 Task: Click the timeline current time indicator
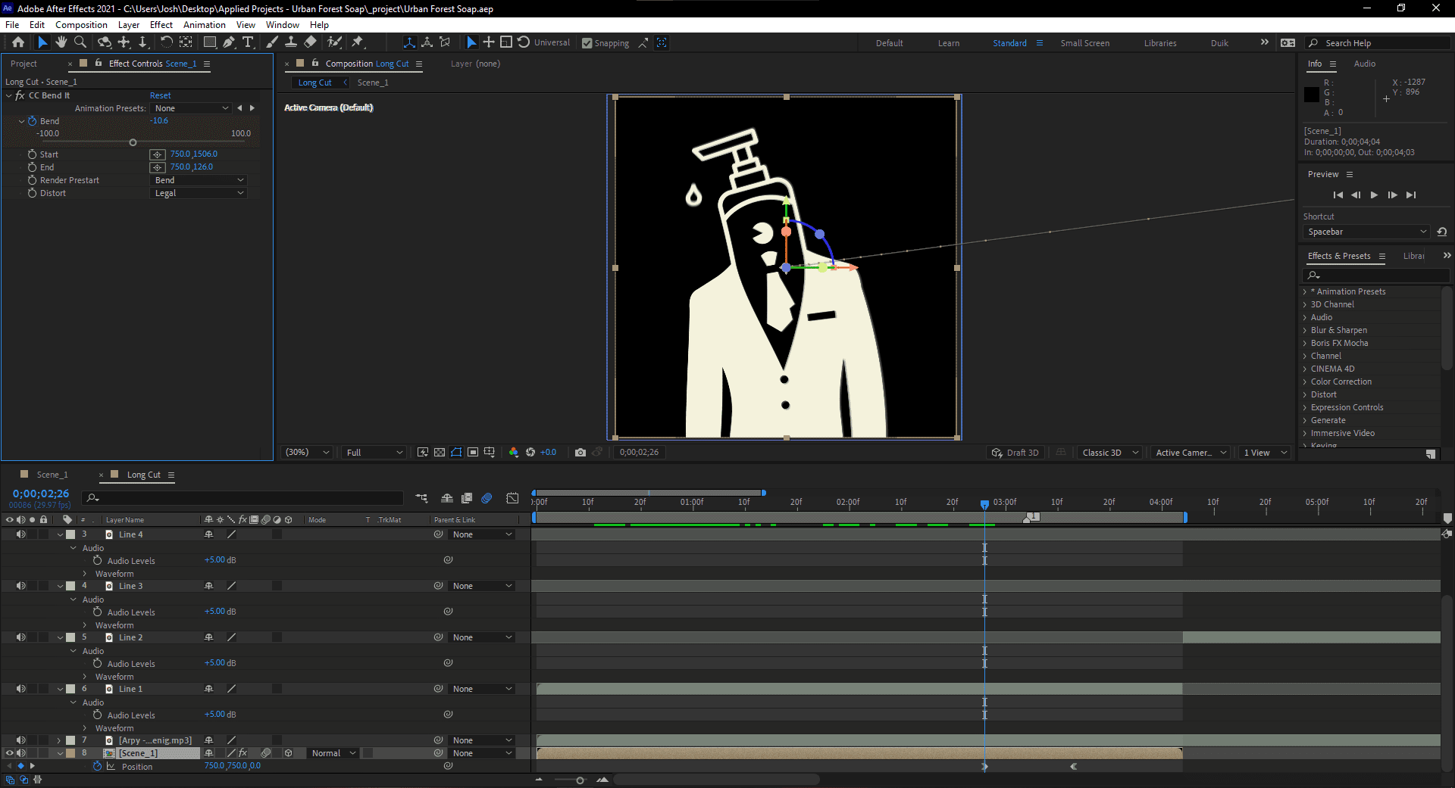point(984,503)
